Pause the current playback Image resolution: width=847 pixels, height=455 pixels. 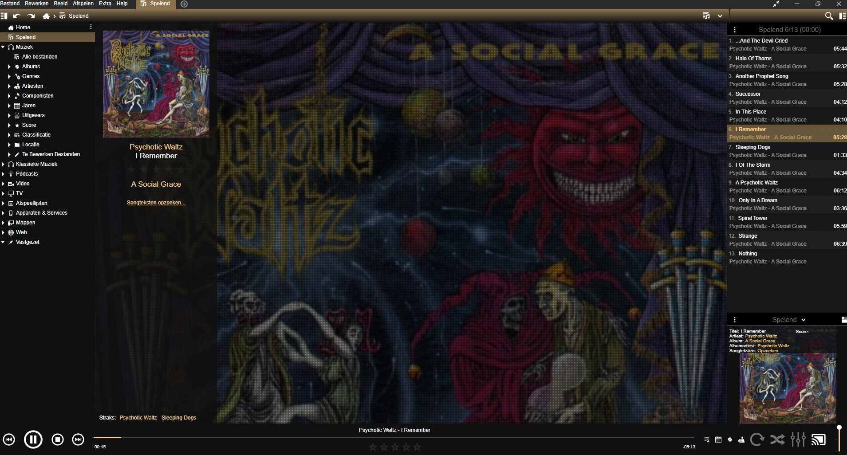click(x=33, y=439)
